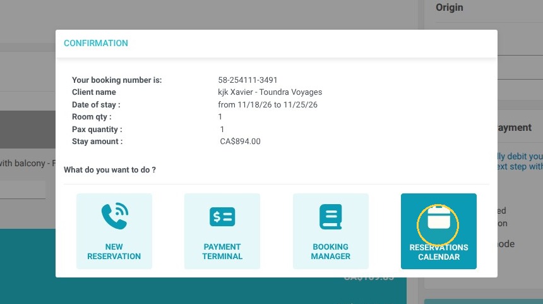Screen dimensions: 543x304
Task: Open the Booking Manager book icon
Action: (x=331, y=217)
